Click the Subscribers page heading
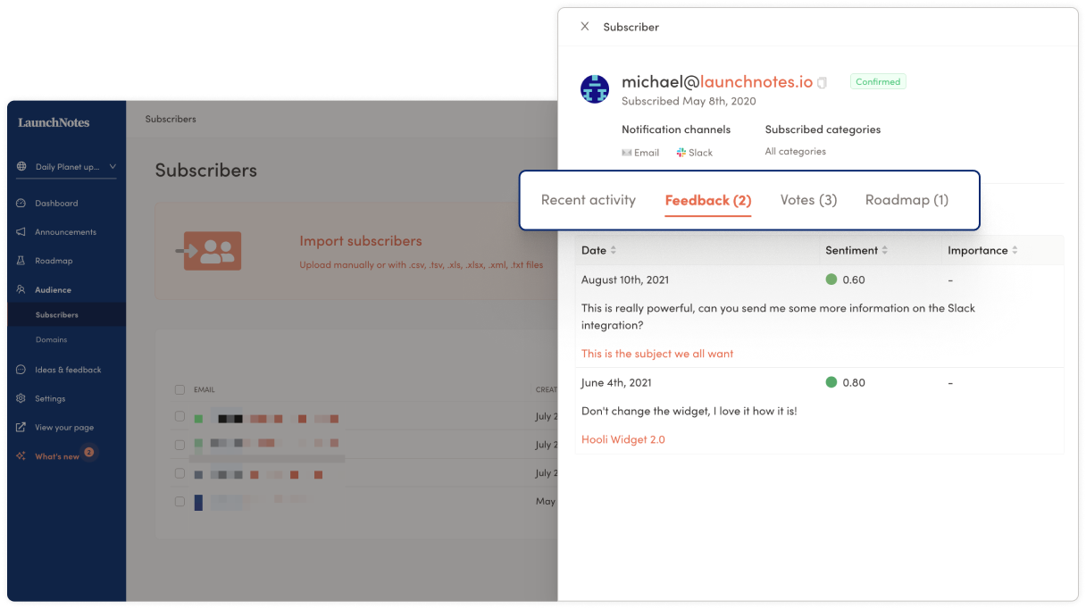 pyautogui.click(x=206, y=170)
